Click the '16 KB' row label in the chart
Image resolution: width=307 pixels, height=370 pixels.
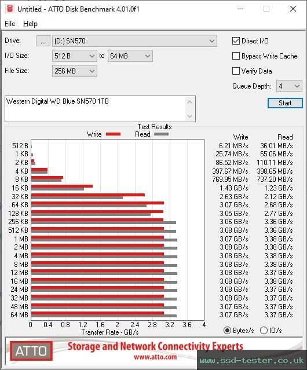[20, 188]
